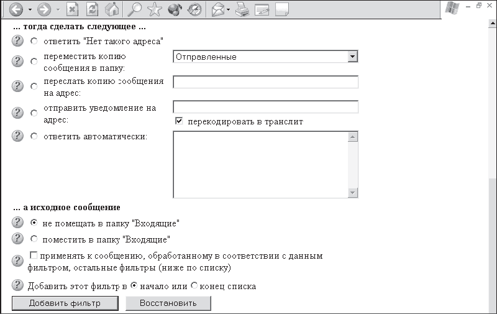Choose 'конец списка' position radio

point(194,285)
